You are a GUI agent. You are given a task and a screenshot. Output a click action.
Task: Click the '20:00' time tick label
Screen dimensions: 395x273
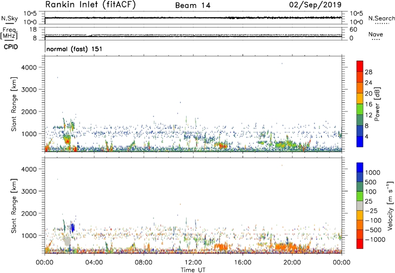(292, 263)
